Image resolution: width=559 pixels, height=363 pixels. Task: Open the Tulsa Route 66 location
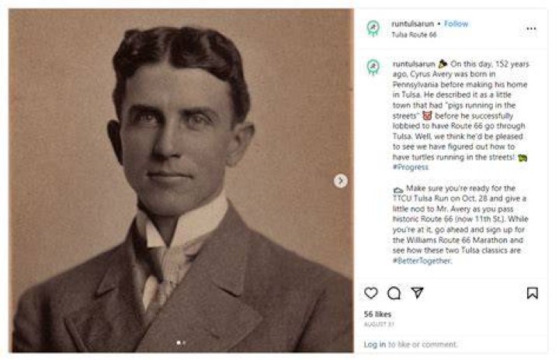click(414, 35)
